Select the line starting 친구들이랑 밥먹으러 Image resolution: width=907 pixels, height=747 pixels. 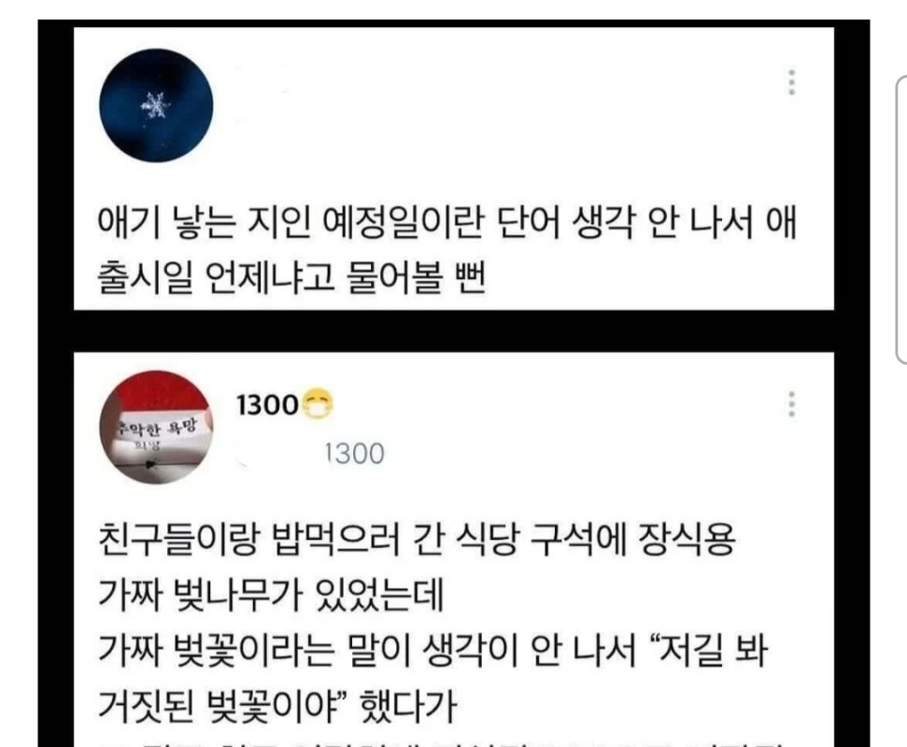click(x=417, y=539)
